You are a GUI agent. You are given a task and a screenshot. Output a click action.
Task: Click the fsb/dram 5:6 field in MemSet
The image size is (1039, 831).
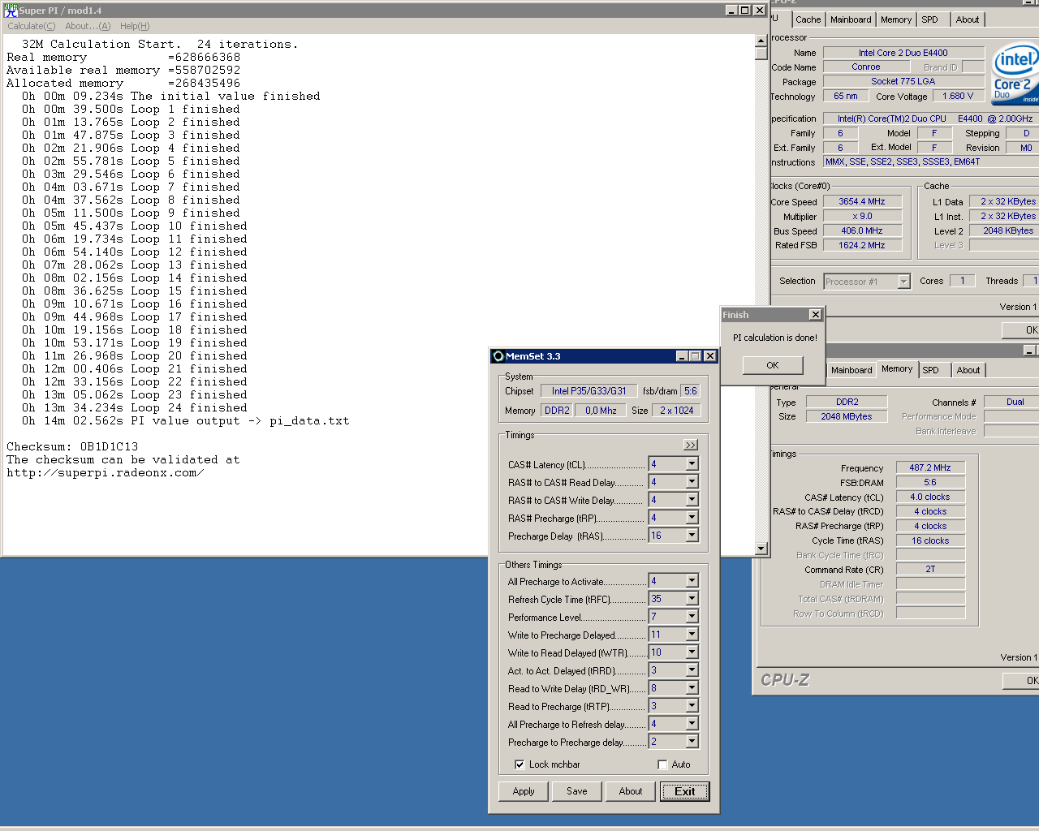(x=690, y=391)
